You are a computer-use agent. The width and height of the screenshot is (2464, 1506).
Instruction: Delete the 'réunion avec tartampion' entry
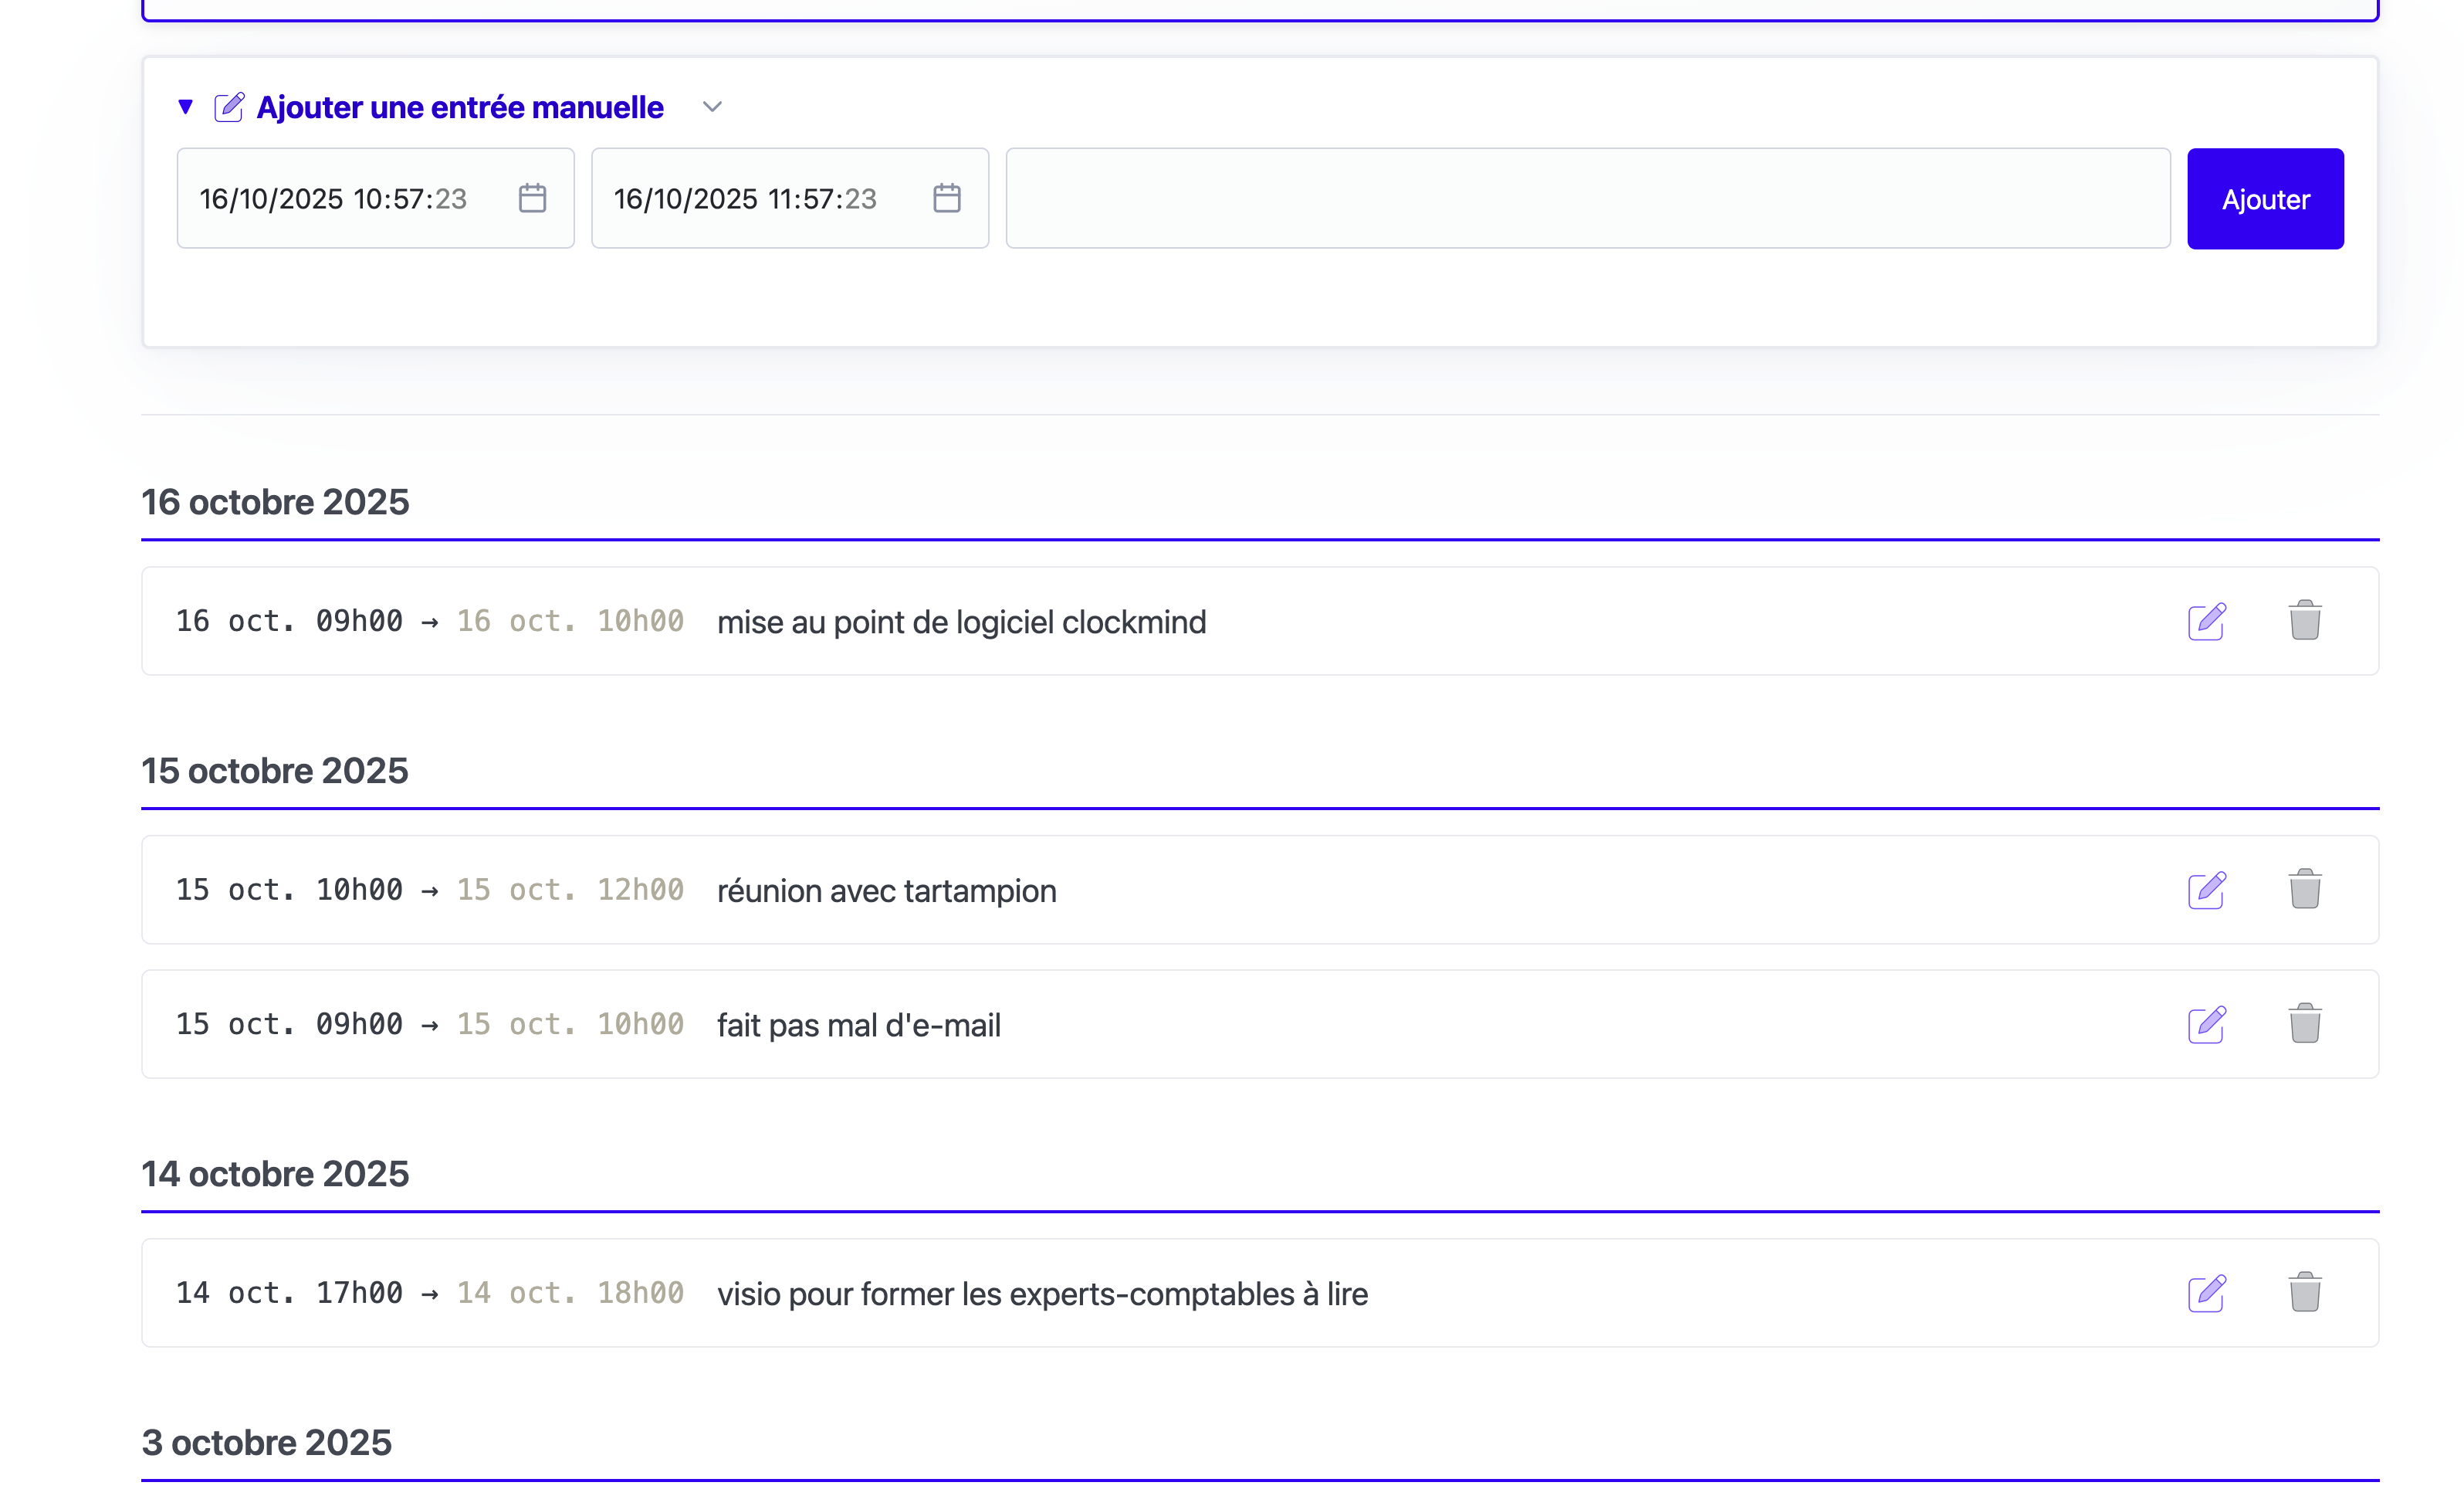pos(2304,890)
